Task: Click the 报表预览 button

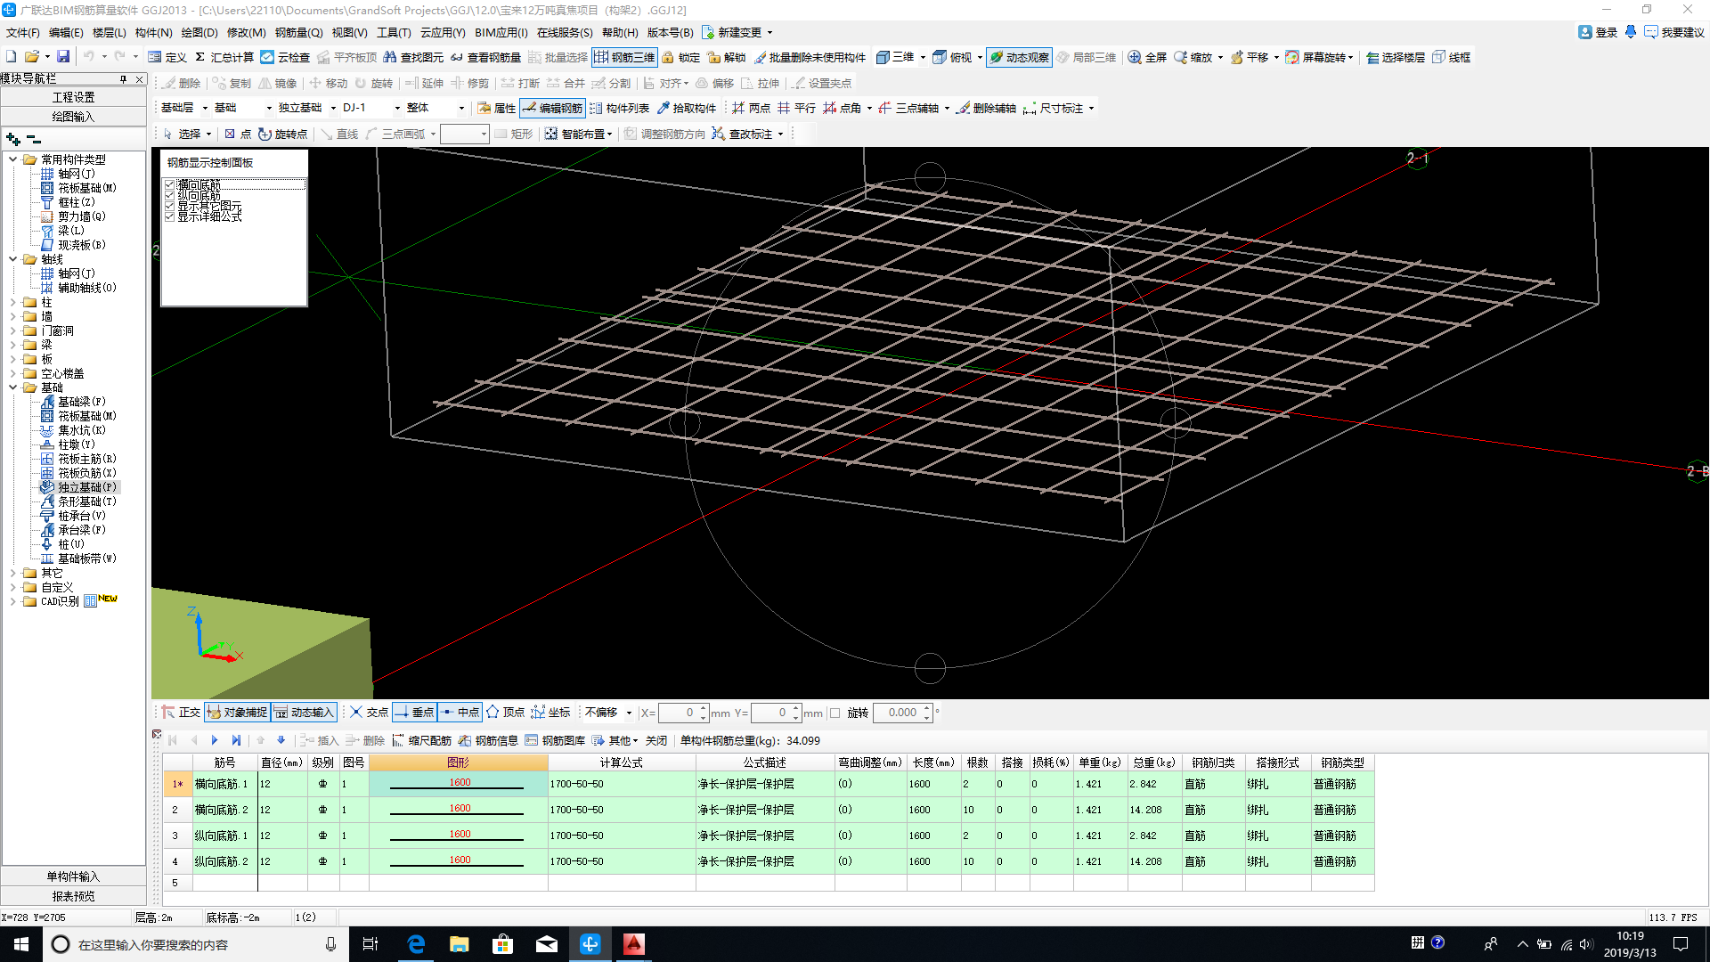Action: 73,896
